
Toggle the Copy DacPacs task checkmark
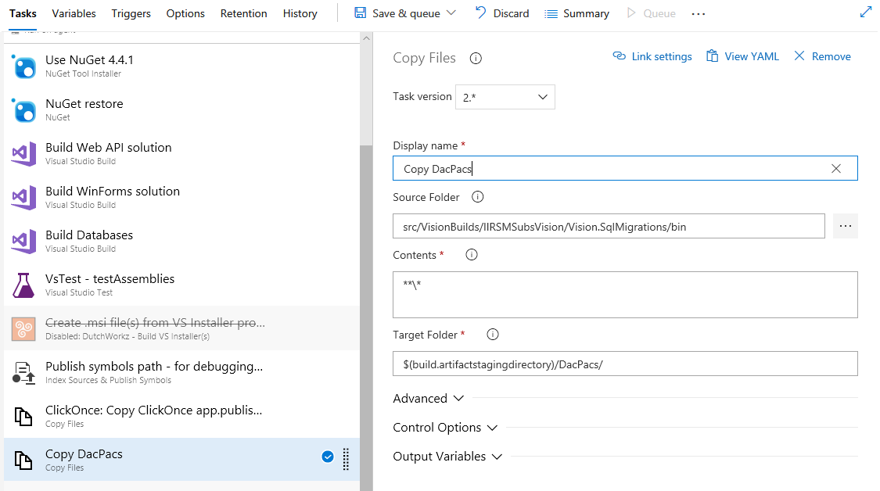pos(328,457)
